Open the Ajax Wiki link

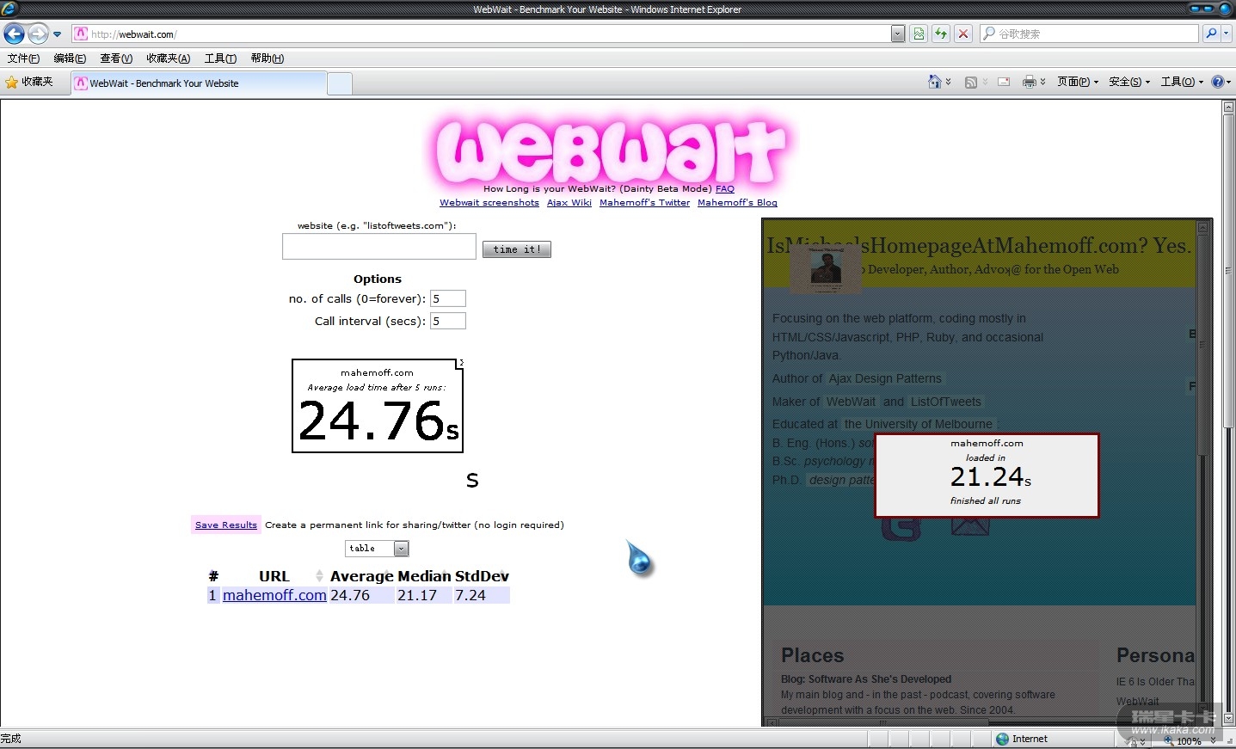[x=569, y=203]
